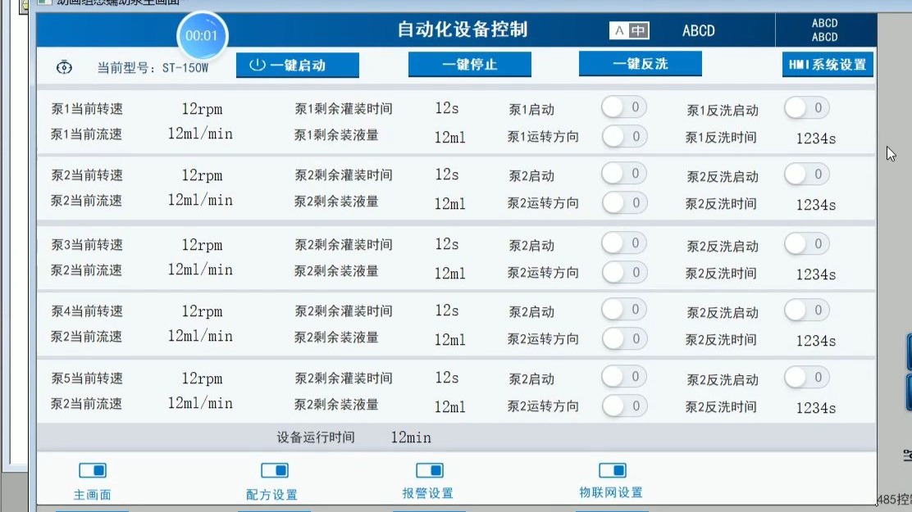Toggle 运转方向 switch in the 泵3 row
This screenshot has height=512, width=912.
(x=624, y=272)
